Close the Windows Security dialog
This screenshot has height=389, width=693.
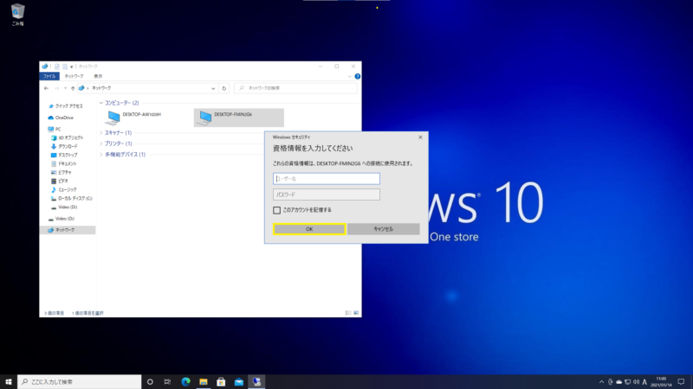pyautogui.click(x=420, y=137)
